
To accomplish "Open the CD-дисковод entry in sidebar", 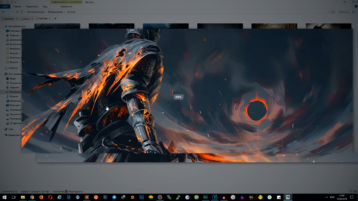I will [x=14, y=123].
